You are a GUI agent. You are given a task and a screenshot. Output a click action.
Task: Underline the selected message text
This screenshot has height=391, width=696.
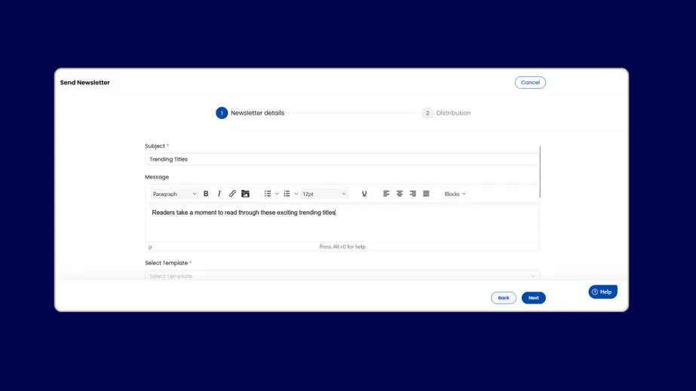click(364, 194)
